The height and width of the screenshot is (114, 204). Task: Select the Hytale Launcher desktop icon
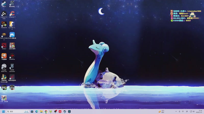tap(12, 68)
